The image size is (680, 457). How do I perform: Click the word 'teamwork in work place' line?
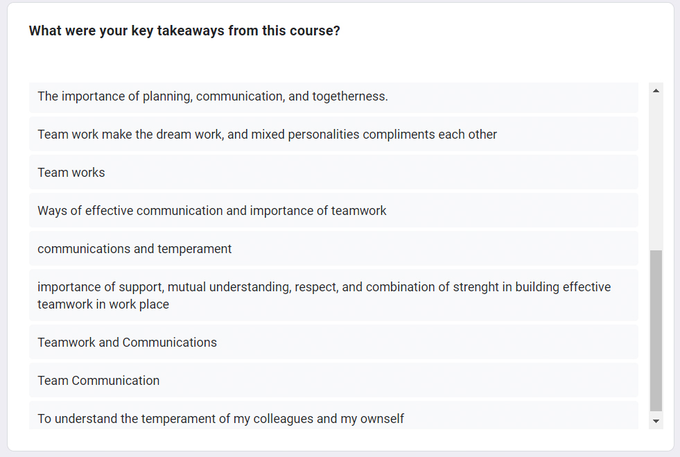click(x=103, y=304)
